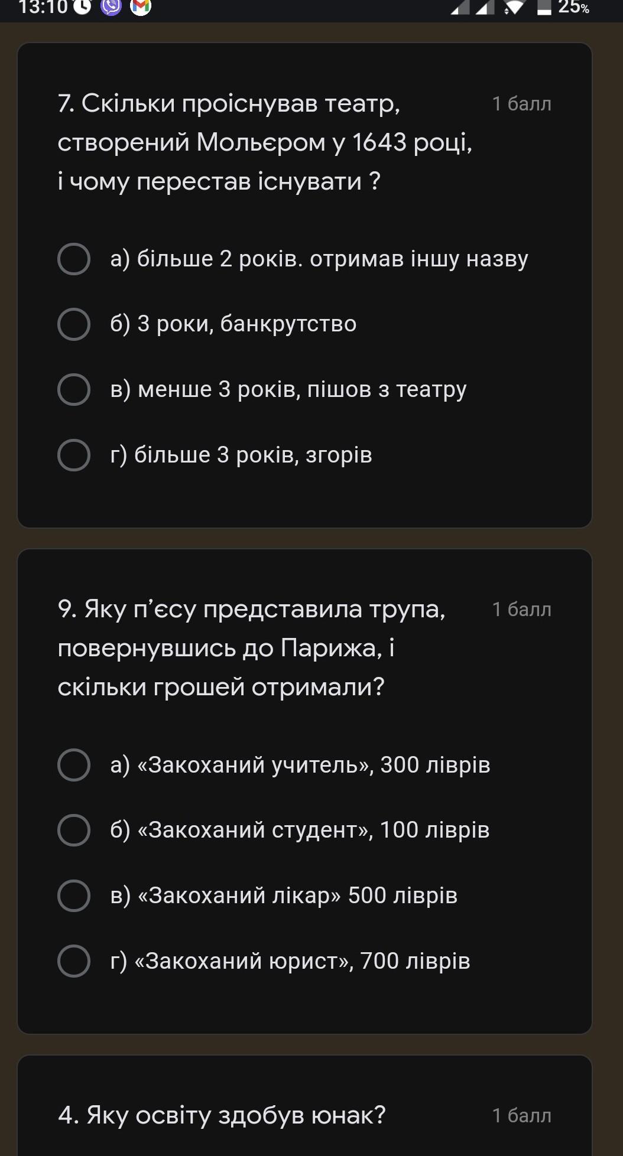
Task: Tap question 7 title about Мольєр theatre
Action: [265, 142]
